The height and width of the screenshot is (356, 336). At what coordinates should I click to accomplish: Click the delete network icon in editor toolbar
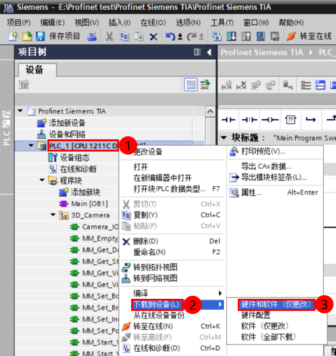pyautogui.click(x=241, y=85)
